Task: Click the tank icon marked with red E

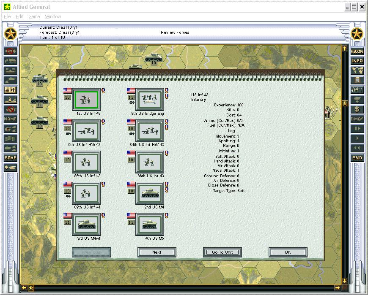Action: point(10,129)
